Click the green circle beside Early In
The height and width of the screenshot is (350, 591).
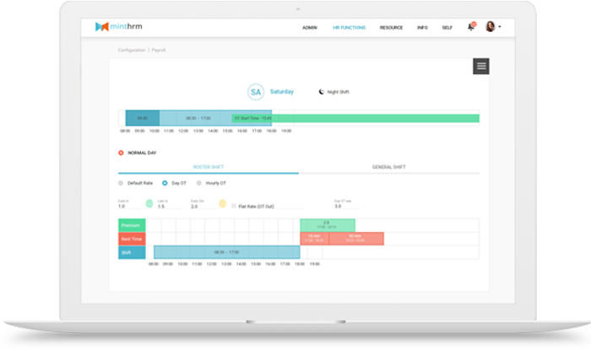(149, 203)
